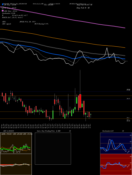Select the 'CL: 24.66' closing price text

tap(49, 5)
